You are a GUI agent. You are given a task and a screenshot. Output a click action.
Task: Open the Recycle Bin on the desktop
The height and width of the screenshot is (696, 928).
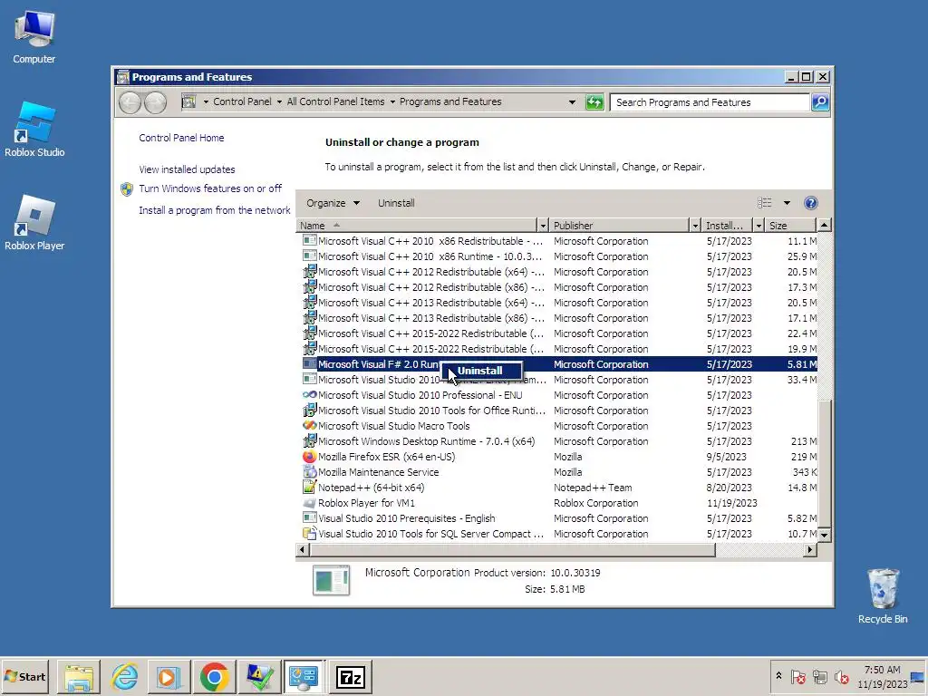[x=883, y=596]
